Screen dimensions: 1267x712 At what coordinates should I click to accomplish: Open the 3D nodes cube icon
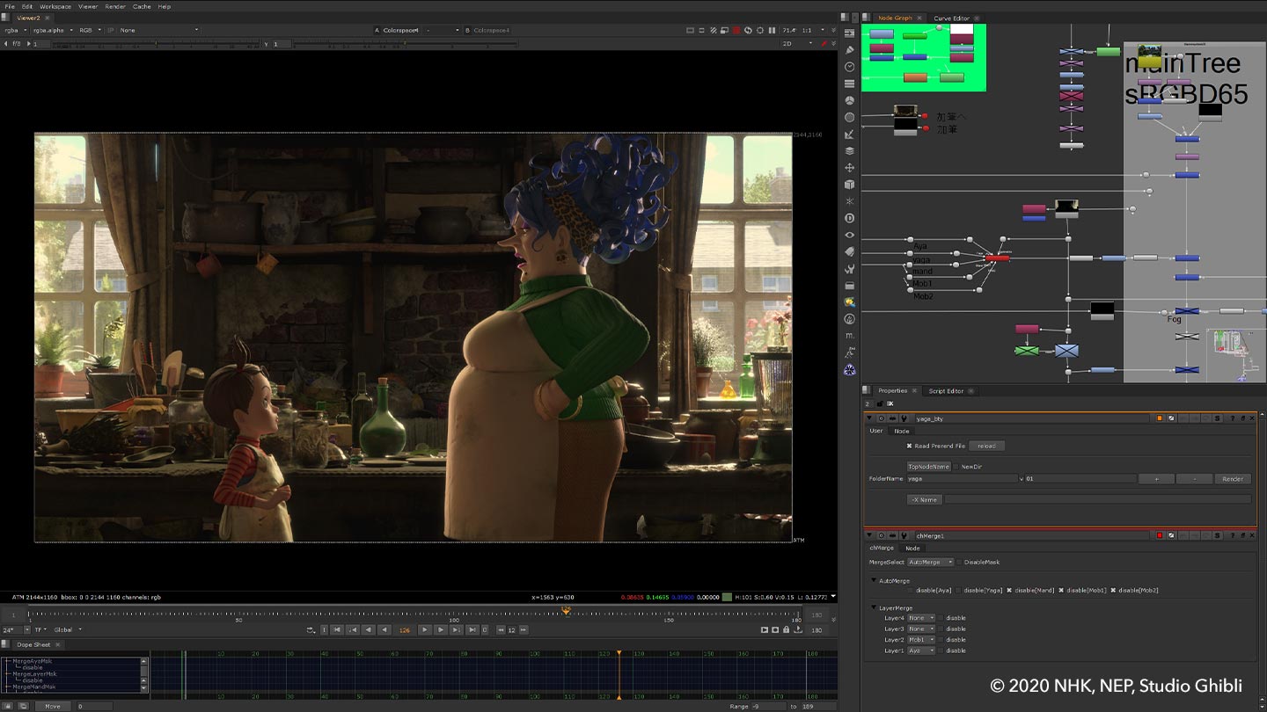[849, 185]
